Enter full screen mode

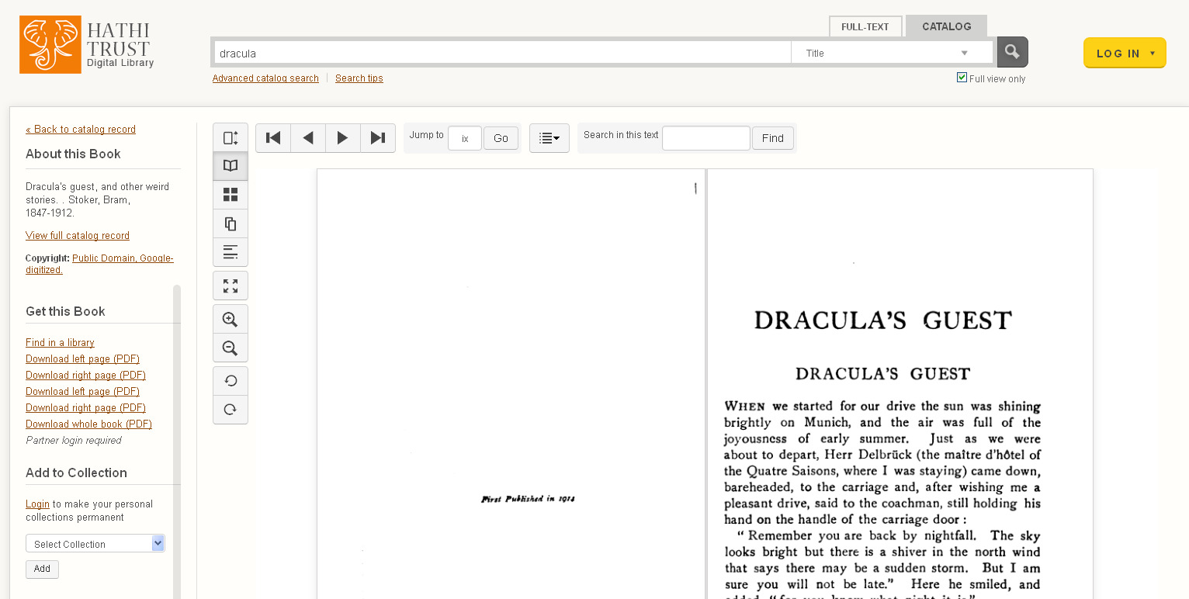231,286
